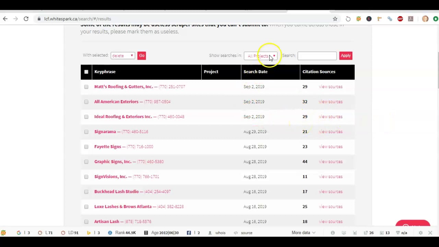Image resolution: width=439 pixels, height=247 pixels.
Task: Sort by the Search Date column header
Action: (x=256, y=72)
